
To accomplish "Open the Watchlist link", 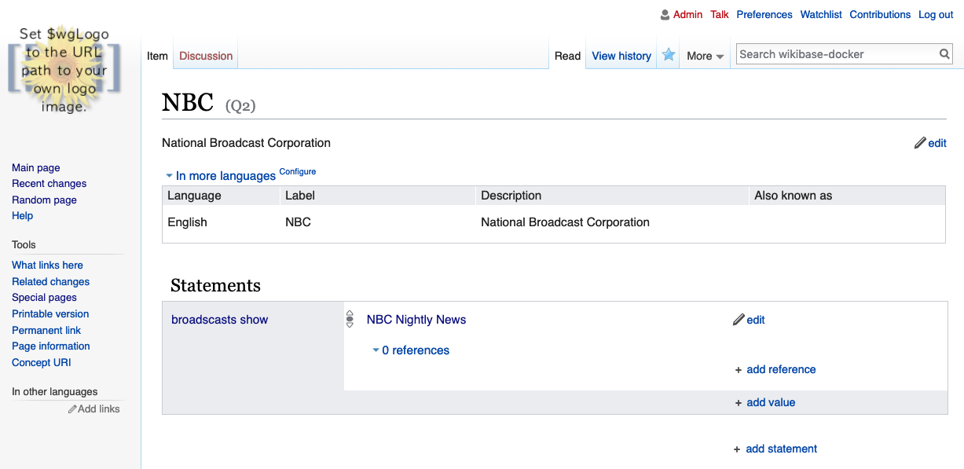I will point(821,15).
